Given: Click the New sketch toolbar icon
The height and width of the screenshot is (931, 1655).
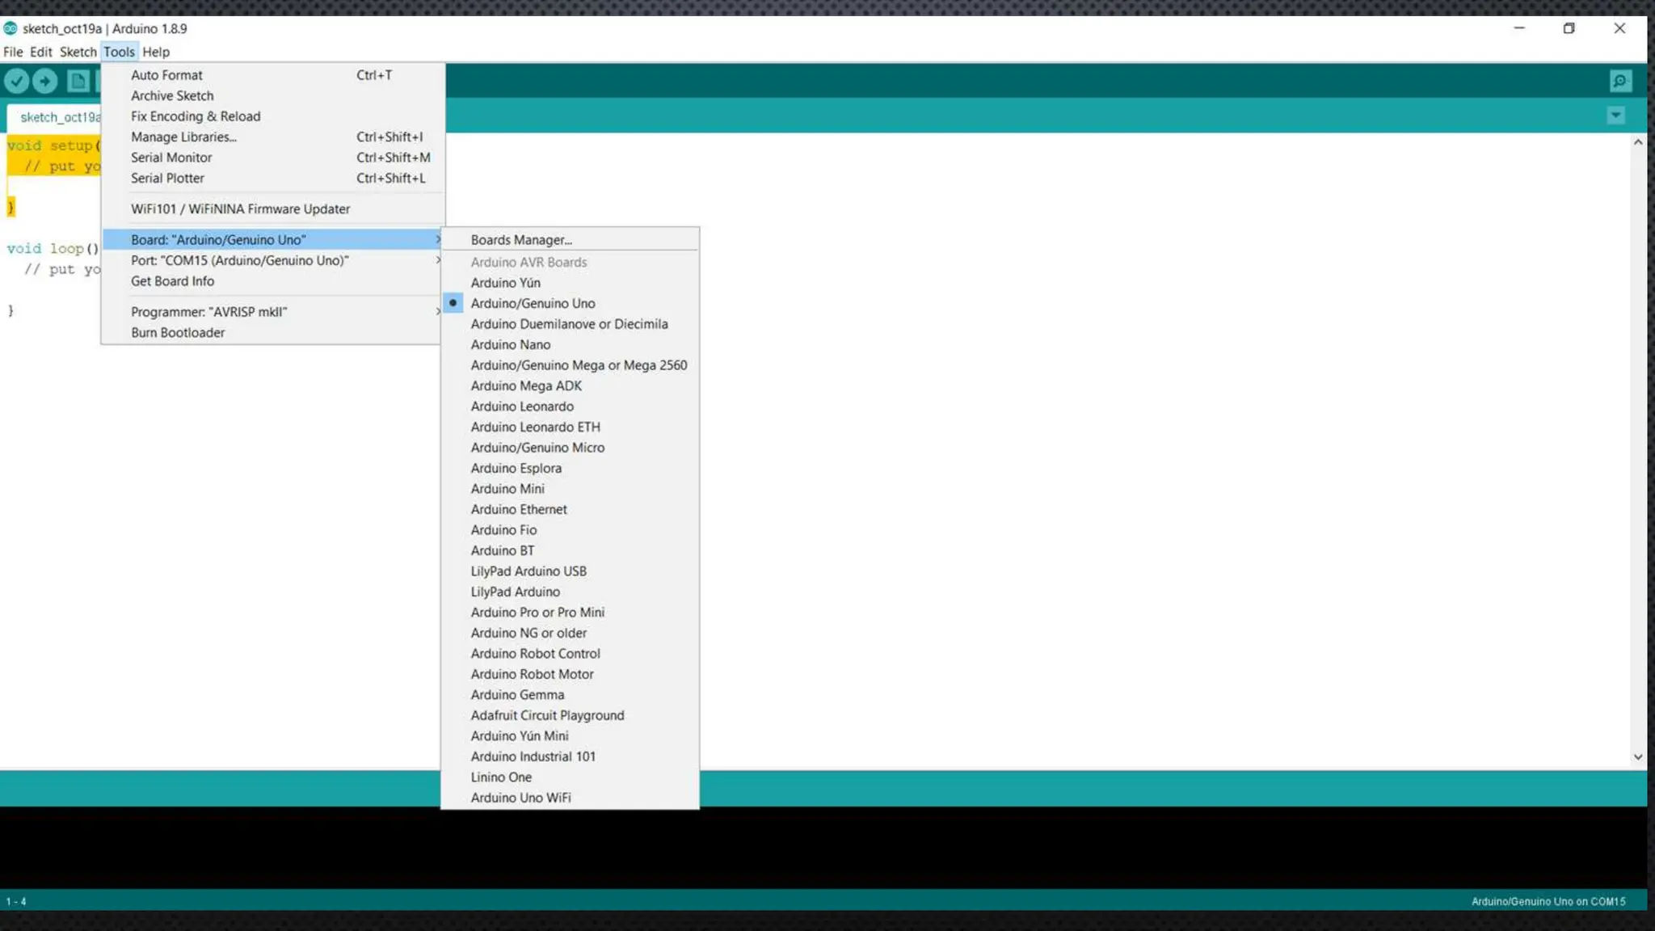Looking at the screenshot, I should pyautogui.click(x=78, y=81).
